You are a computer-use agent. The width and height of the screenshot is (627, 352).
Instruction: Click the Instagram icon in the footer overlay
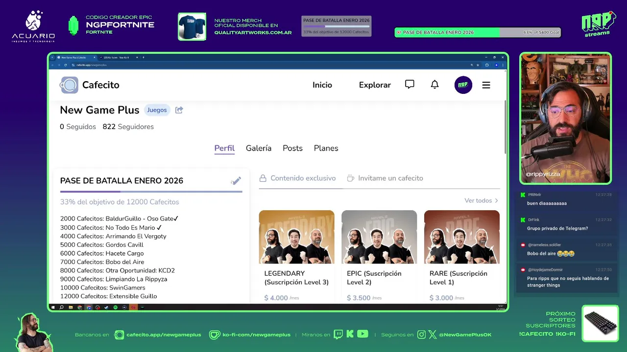421,334
